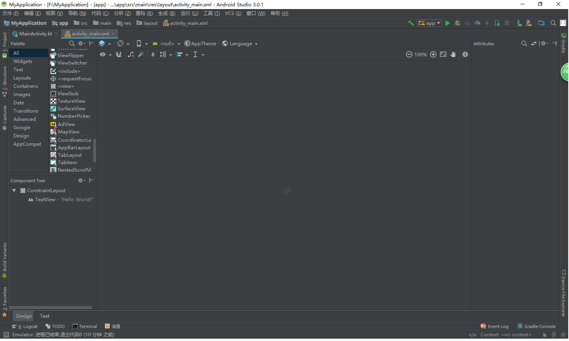
Task: Hide the Attributes panel
Action: point(554,44)
